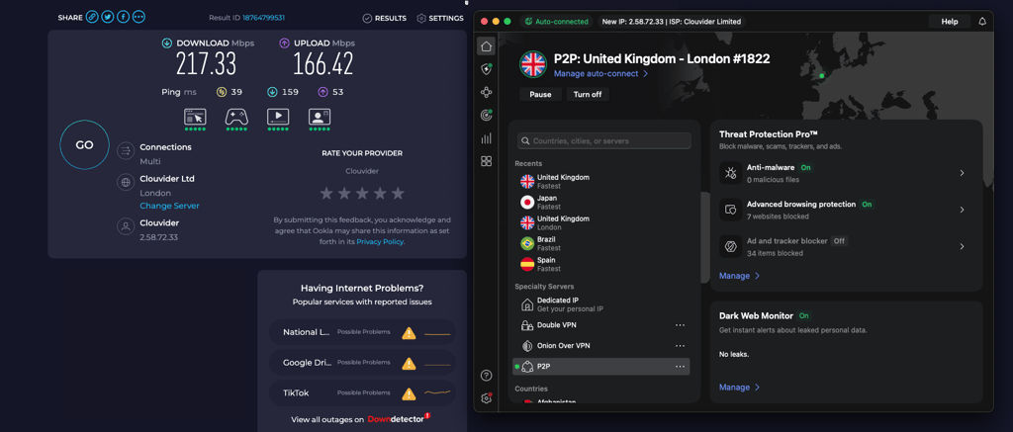Select Japan Fastest recent server
The height and width of the screenshot is (432, 1013).
pos(602,202)
